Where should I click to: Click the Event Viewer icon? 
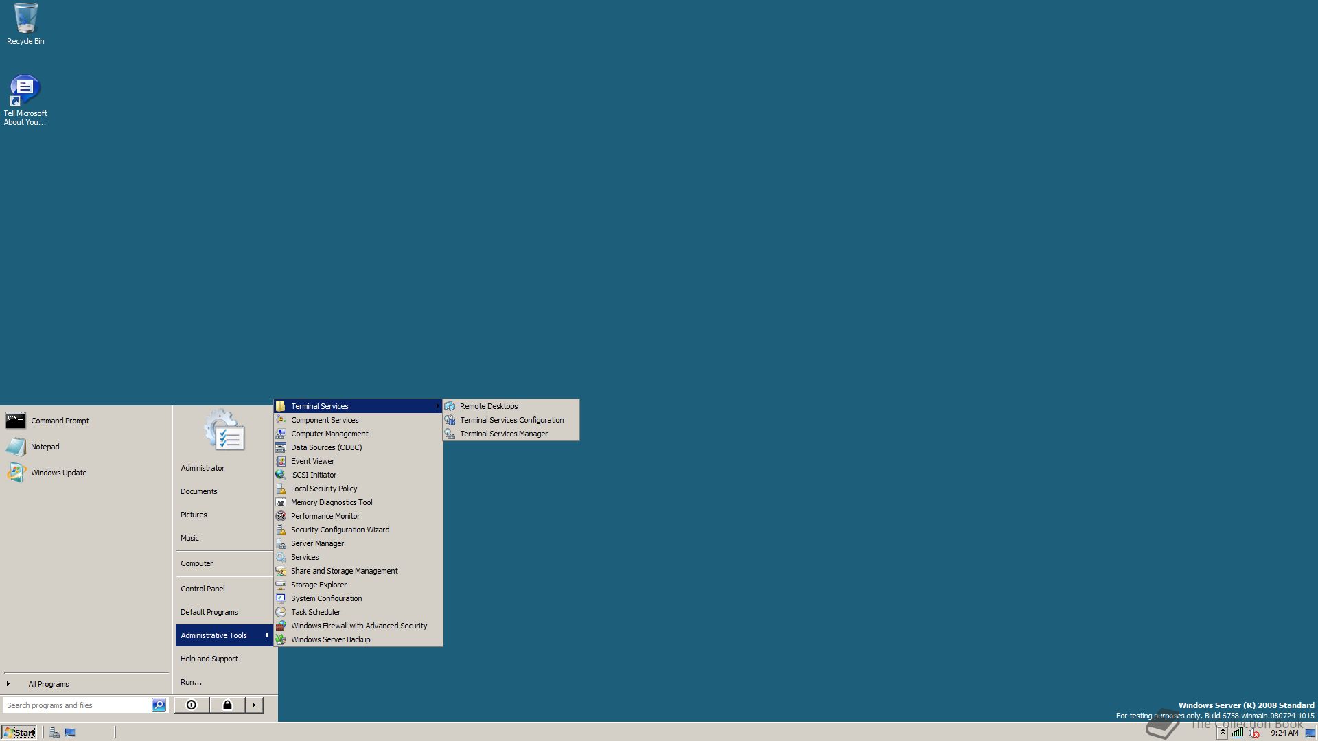(x=281, y=461)
